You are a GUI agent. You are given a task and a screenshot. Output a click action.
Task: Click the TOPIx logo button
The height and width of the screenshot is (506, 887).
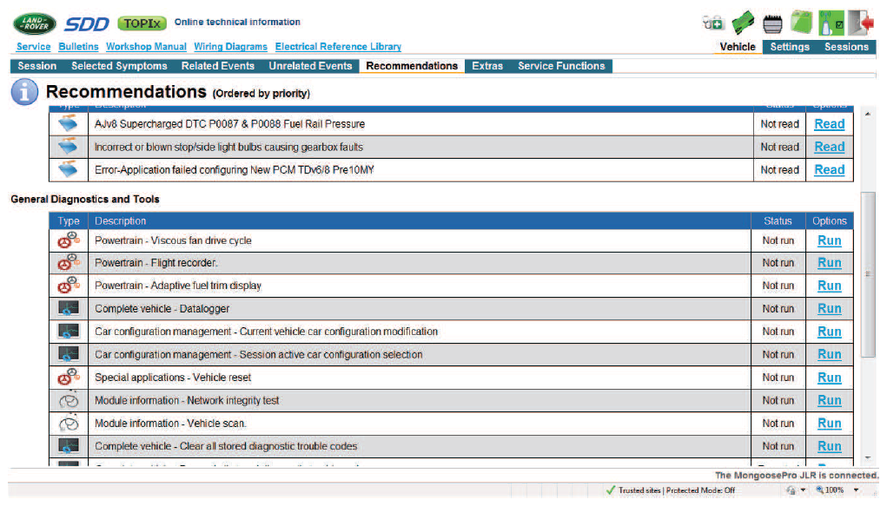tap(142, 23)
